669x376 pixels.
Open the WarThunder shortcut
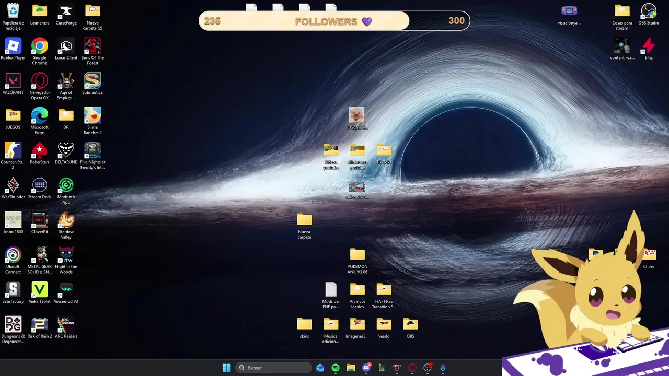(x=13, y=185)
